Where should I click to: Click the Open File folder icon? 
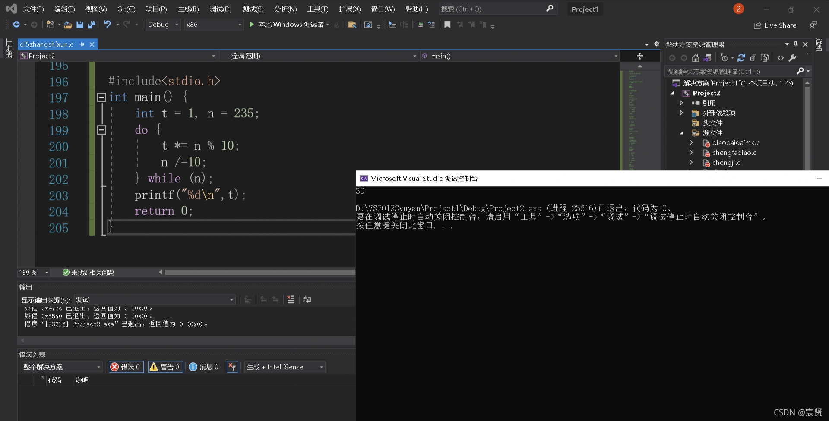click(68, 25)
